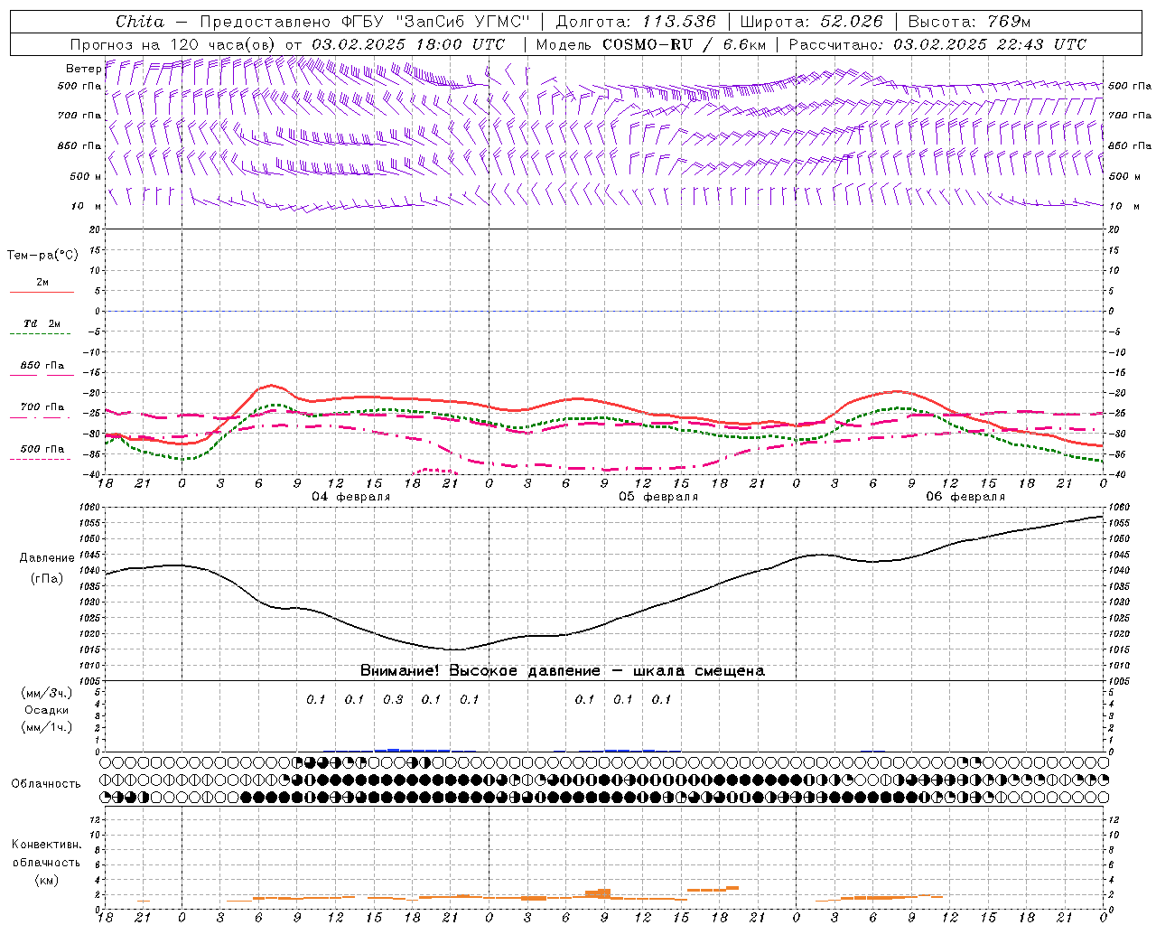Click the '04 февраля' date label

point(351,497)
